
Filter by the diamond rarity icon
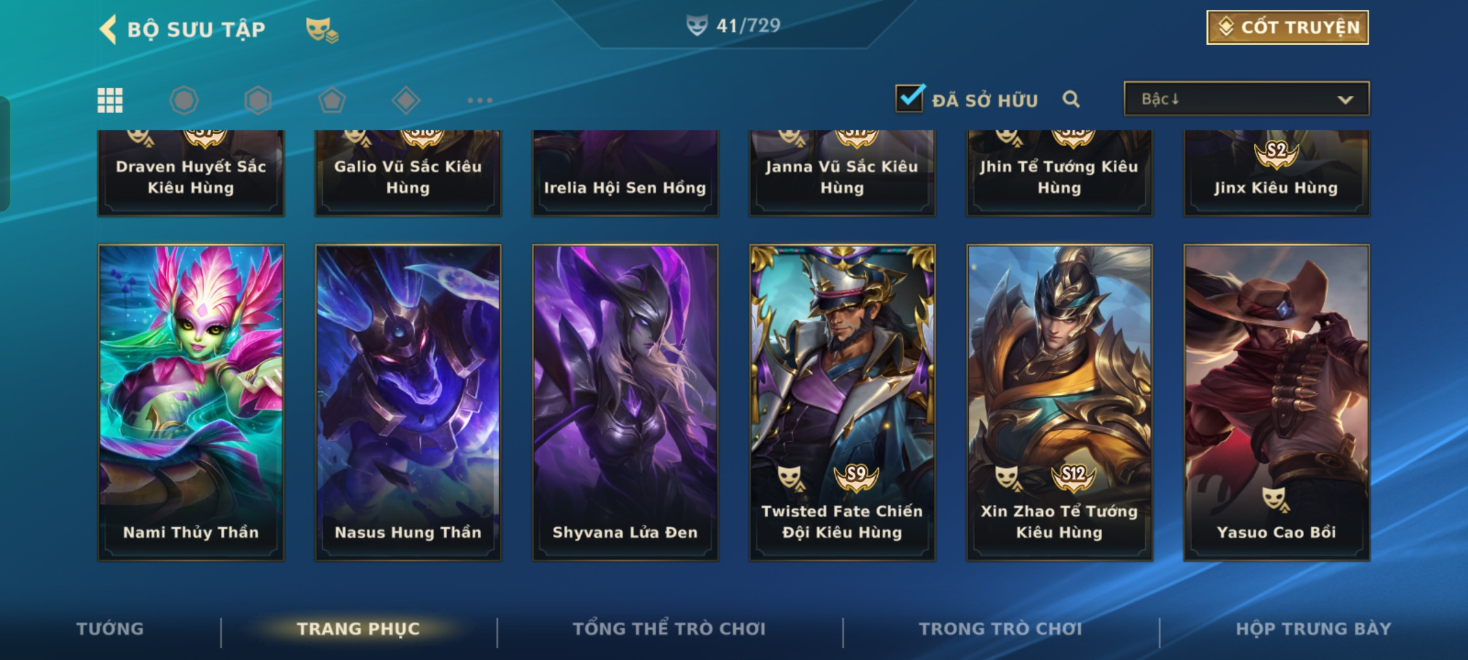point(406,100)
